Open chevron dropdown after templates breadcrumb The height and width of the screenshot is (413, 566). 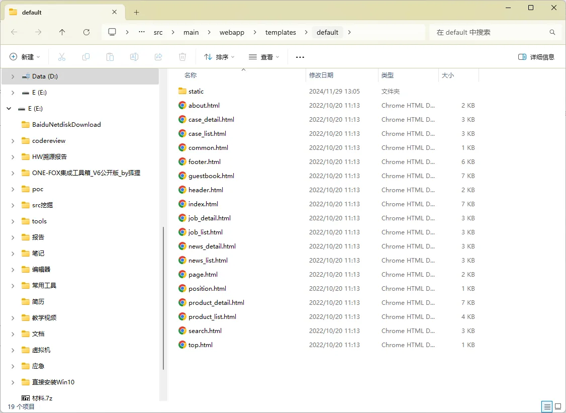click(306, 32)
